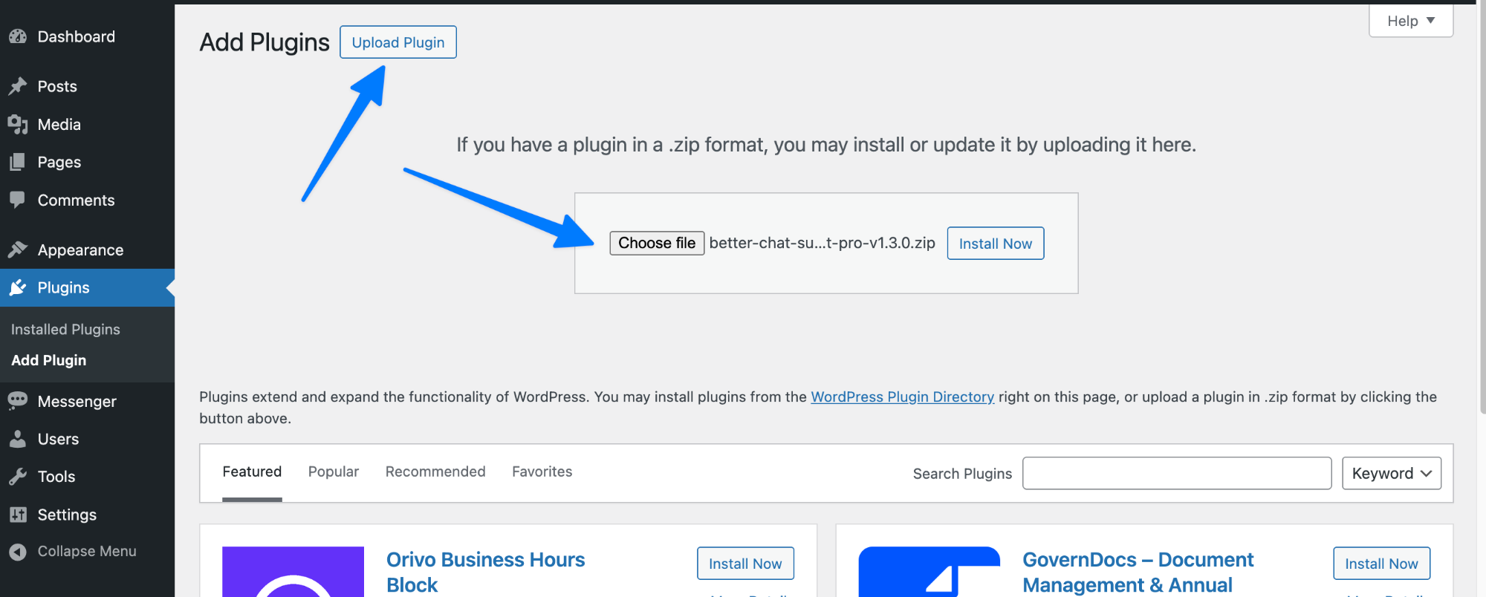
Task: Click the Dashboard gauge icon
Action: click(x=18, y=36)
